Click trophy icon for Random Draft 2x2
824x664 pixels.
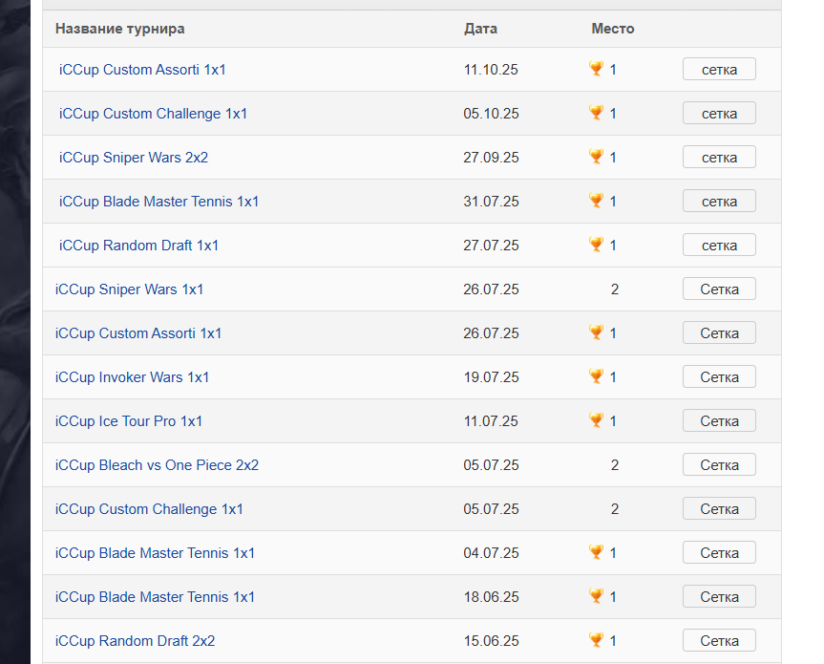[596, 640]
